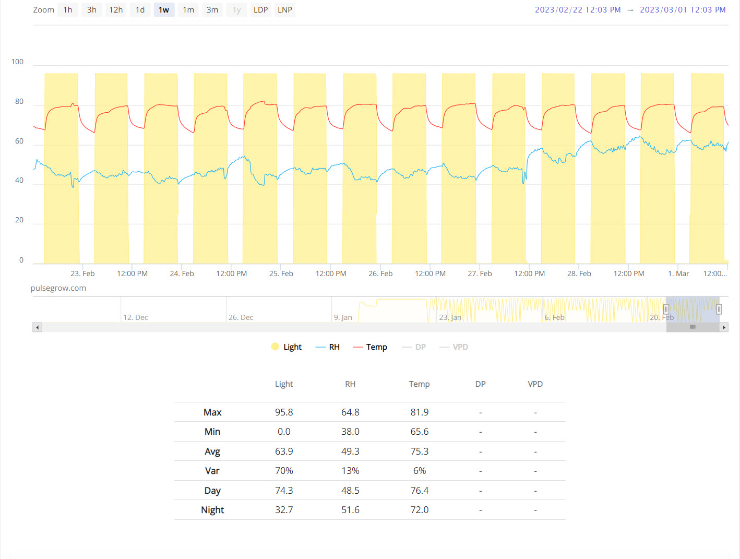Click 9. Jan in navigator timeline

pyautogui.click(x=343, y=317)
